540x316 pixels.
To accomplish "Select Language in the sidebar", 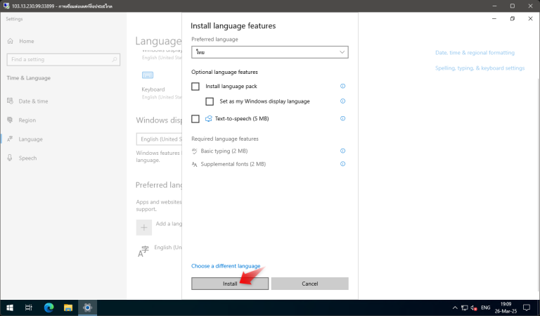I will pos(31,139).
